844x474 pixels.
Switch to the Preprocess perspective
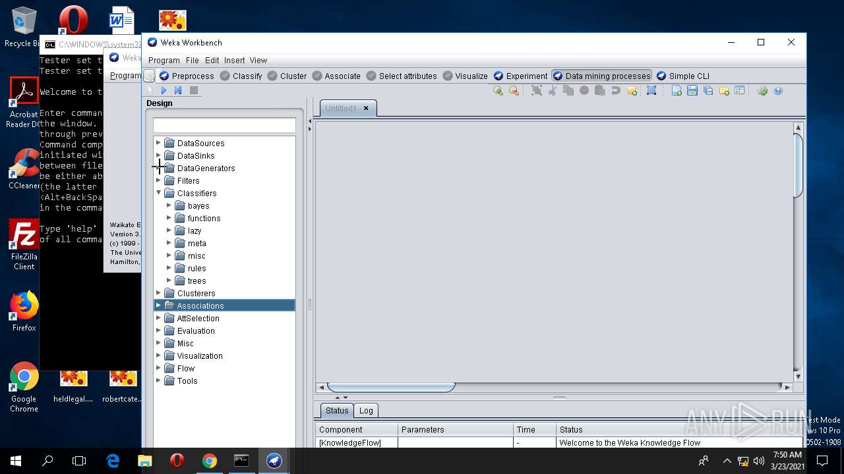(x=187, y=76)
